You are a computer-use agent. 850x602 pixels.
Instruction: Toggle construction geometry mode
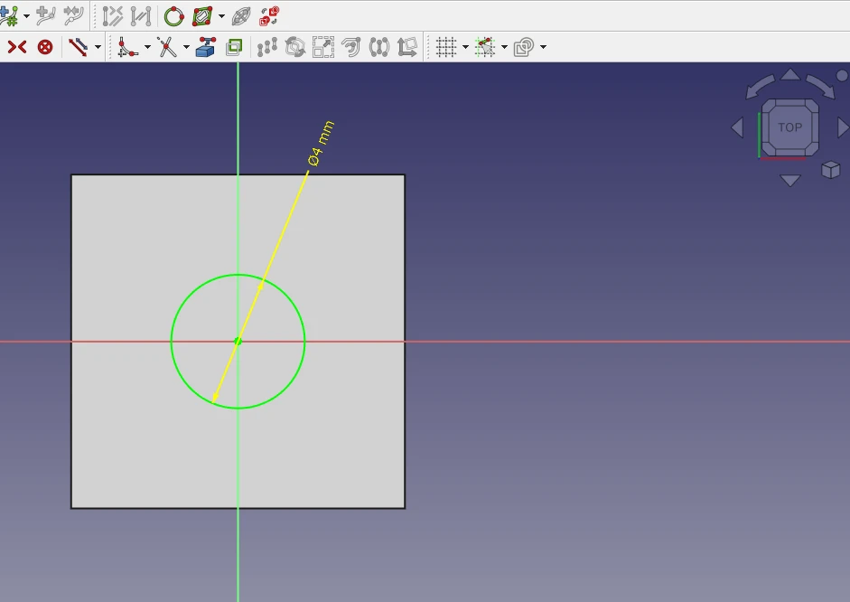[79, 47]
